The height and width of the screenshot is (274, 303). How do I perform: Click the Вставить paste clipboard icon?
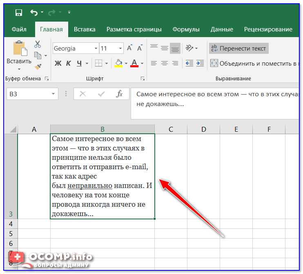click(x=20, y=48)
